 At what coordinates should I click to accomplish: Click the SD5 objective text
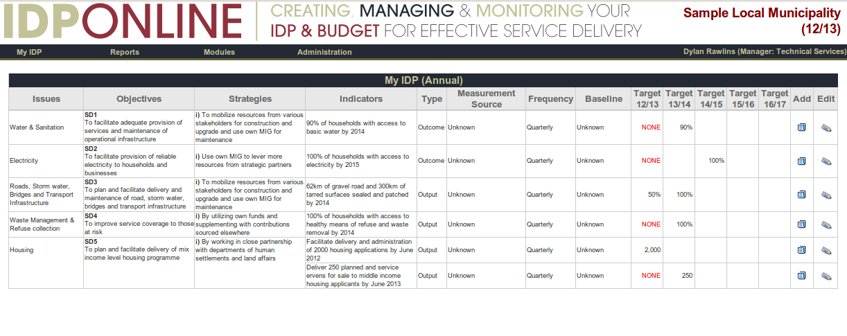137,250
